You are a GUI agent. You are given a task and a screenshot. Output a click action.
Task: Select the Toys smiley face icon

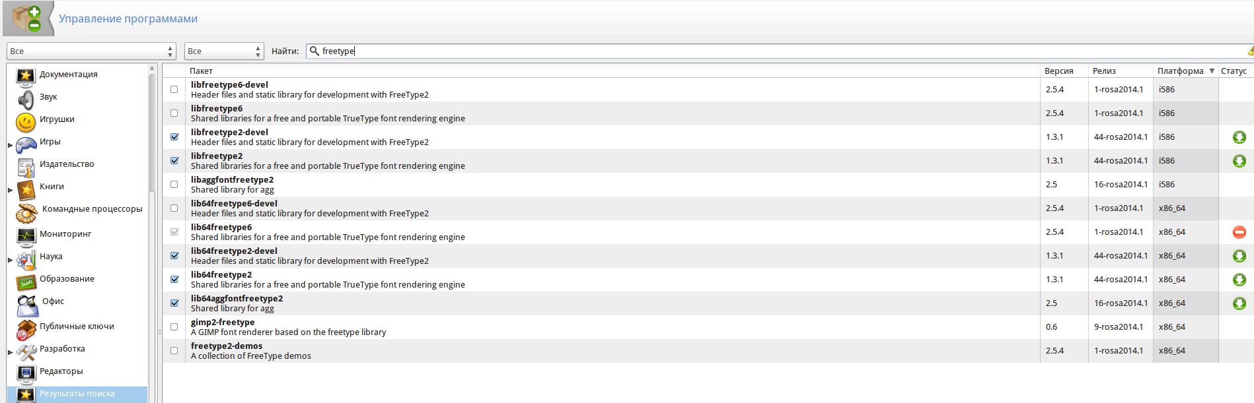pyautogui.click(x=26, y=122)
